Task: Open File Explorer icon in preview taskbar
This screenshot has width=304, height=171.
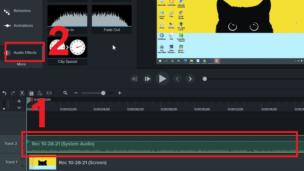Action: tap(192, 61)
